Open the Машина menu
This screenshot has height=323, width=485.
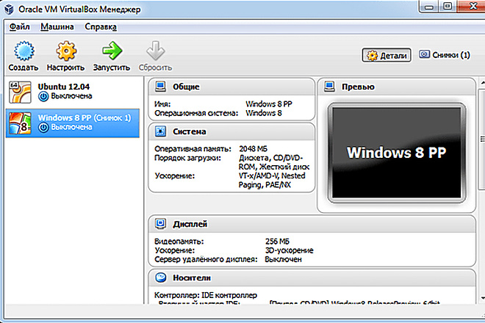pyautogui.click(x=57, y=27)
